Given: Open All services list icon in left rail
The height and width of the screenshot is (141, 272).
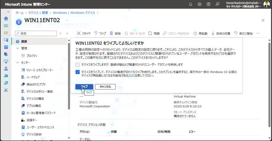Looking at the screenshot, I should click(x=6, y=33).
